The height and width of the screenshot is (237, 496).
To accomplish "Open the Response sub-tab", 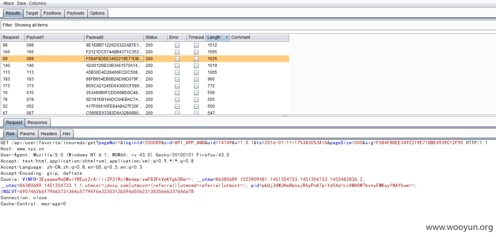I will [37, 123].
